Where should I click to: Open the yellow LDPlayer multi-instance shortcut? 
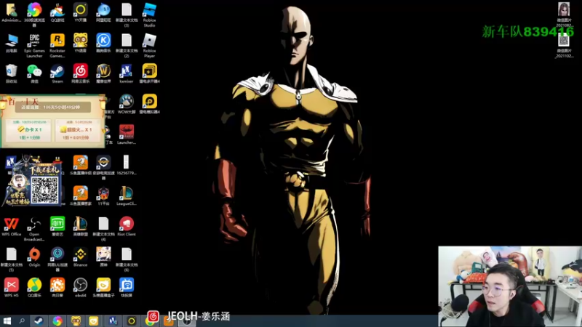coord(149,73)
